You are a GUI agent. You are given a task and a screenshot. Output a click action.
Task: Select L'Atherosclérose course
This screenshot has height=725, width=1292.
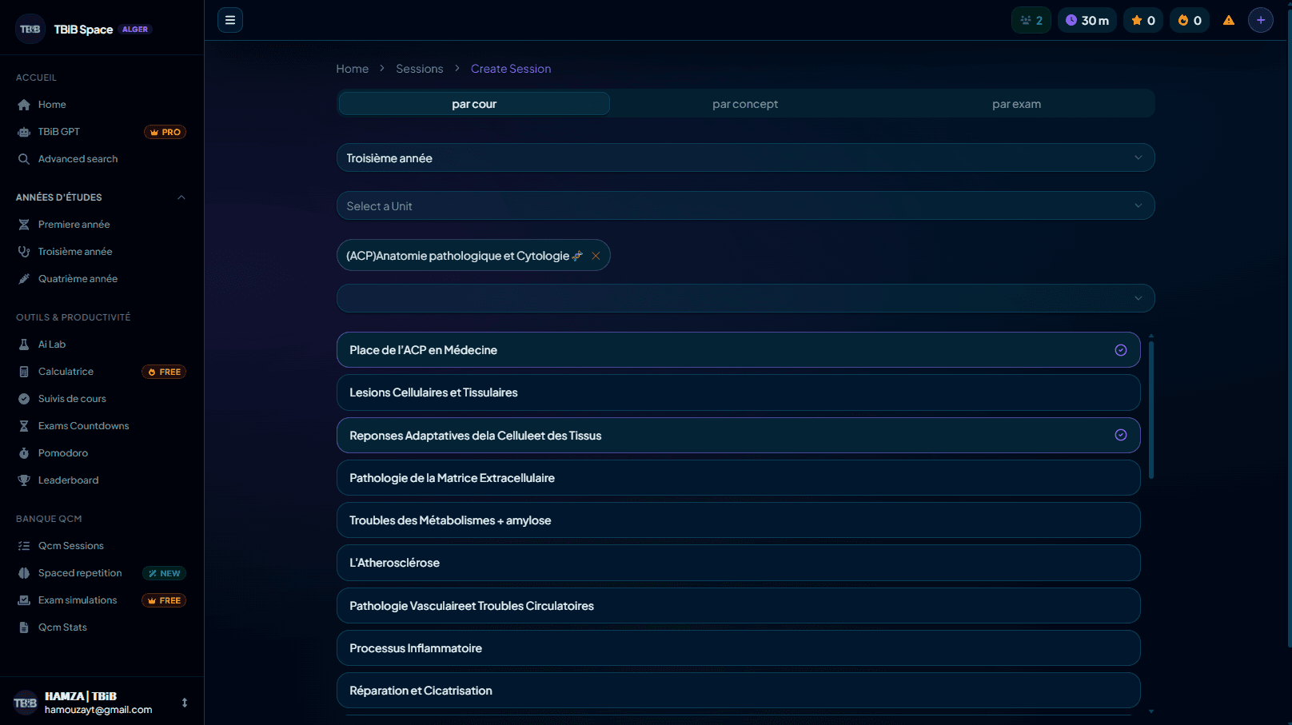[x=738, y=563]
